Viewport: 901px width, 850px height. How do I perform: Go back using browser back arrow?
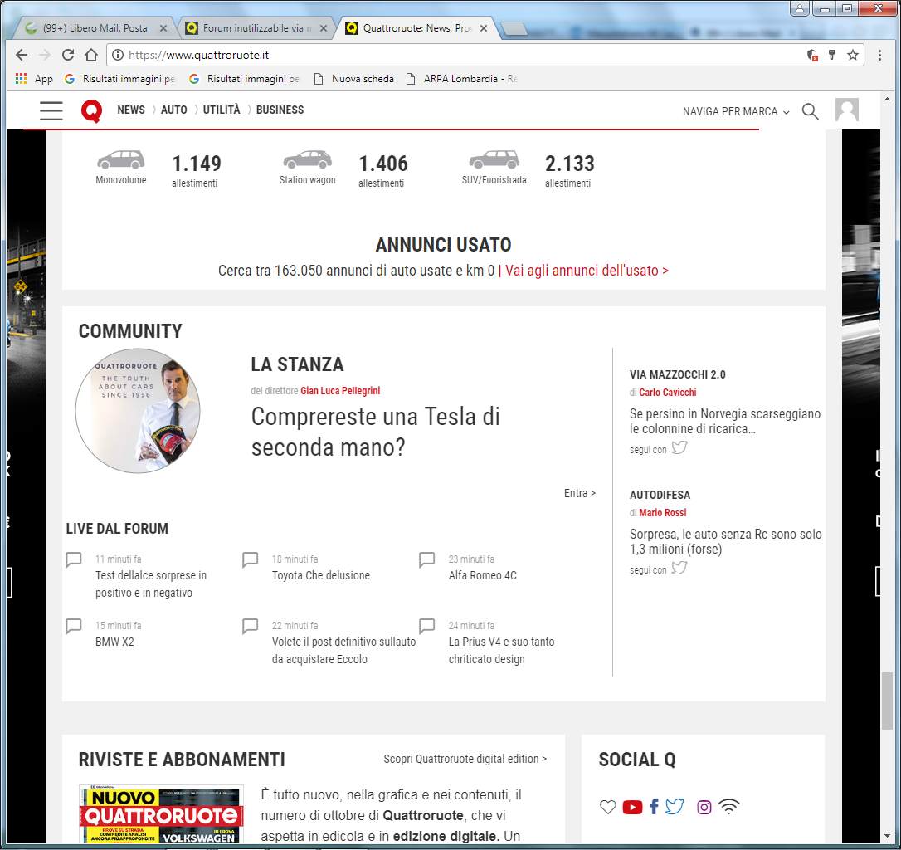22,56
